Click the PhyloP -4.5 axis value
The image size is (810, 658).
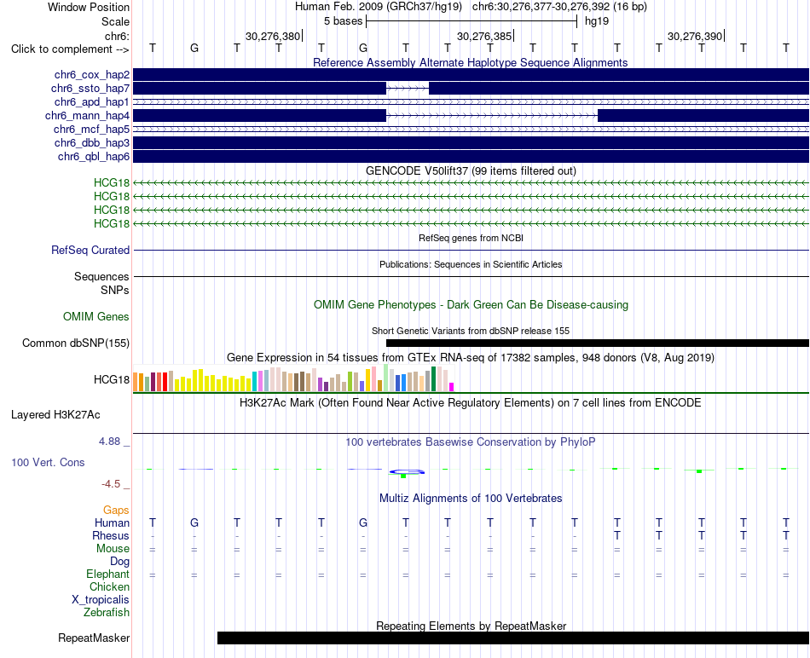[111, 484]
